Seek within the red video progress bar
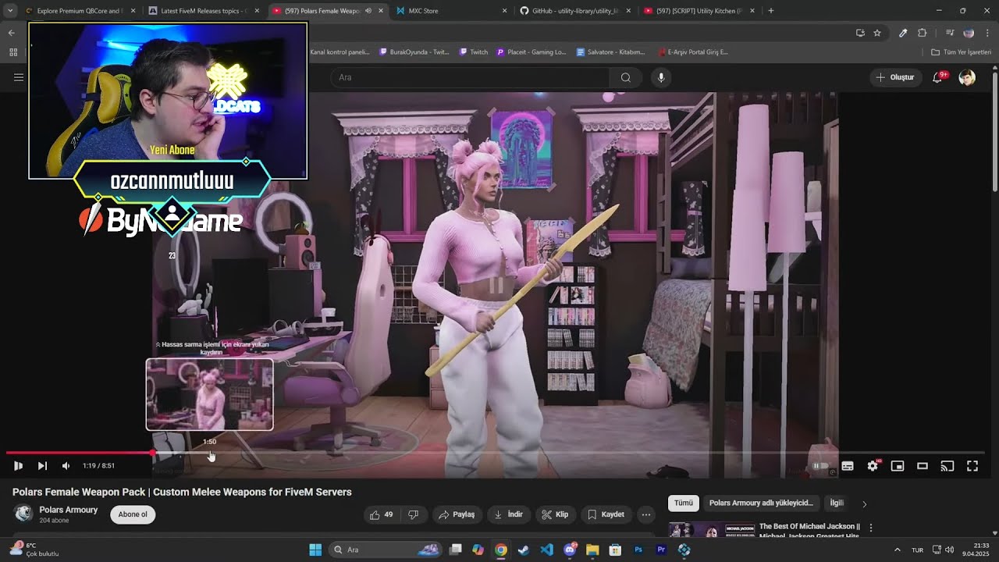This screenshot has width=999, height=562. point(81,453)
